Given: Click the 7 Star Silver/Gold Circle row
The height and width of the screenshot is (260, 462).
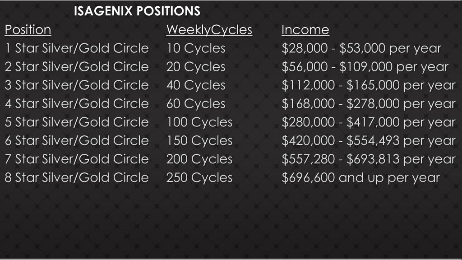Looking at the screenshot, I should (77, 159).
